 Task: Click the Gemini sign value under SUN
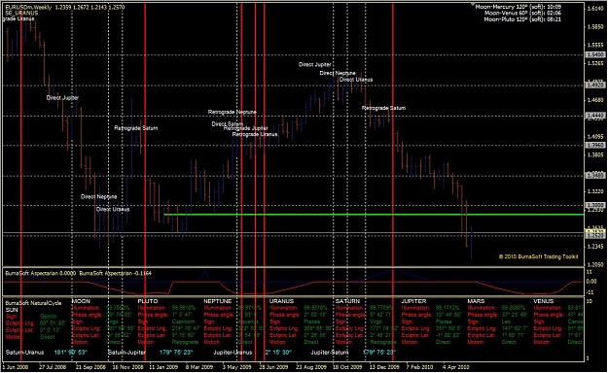coord(49,317)
